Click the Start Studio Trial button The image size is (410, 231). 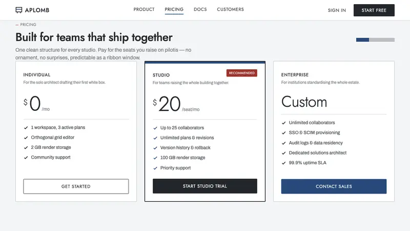205,186
